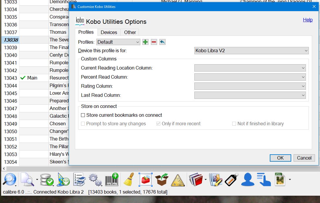Image resolution: width=320 pixels, height=203 pixels.
Task: Click the document with magnifier toolbar icon
Action: point(27,180)
